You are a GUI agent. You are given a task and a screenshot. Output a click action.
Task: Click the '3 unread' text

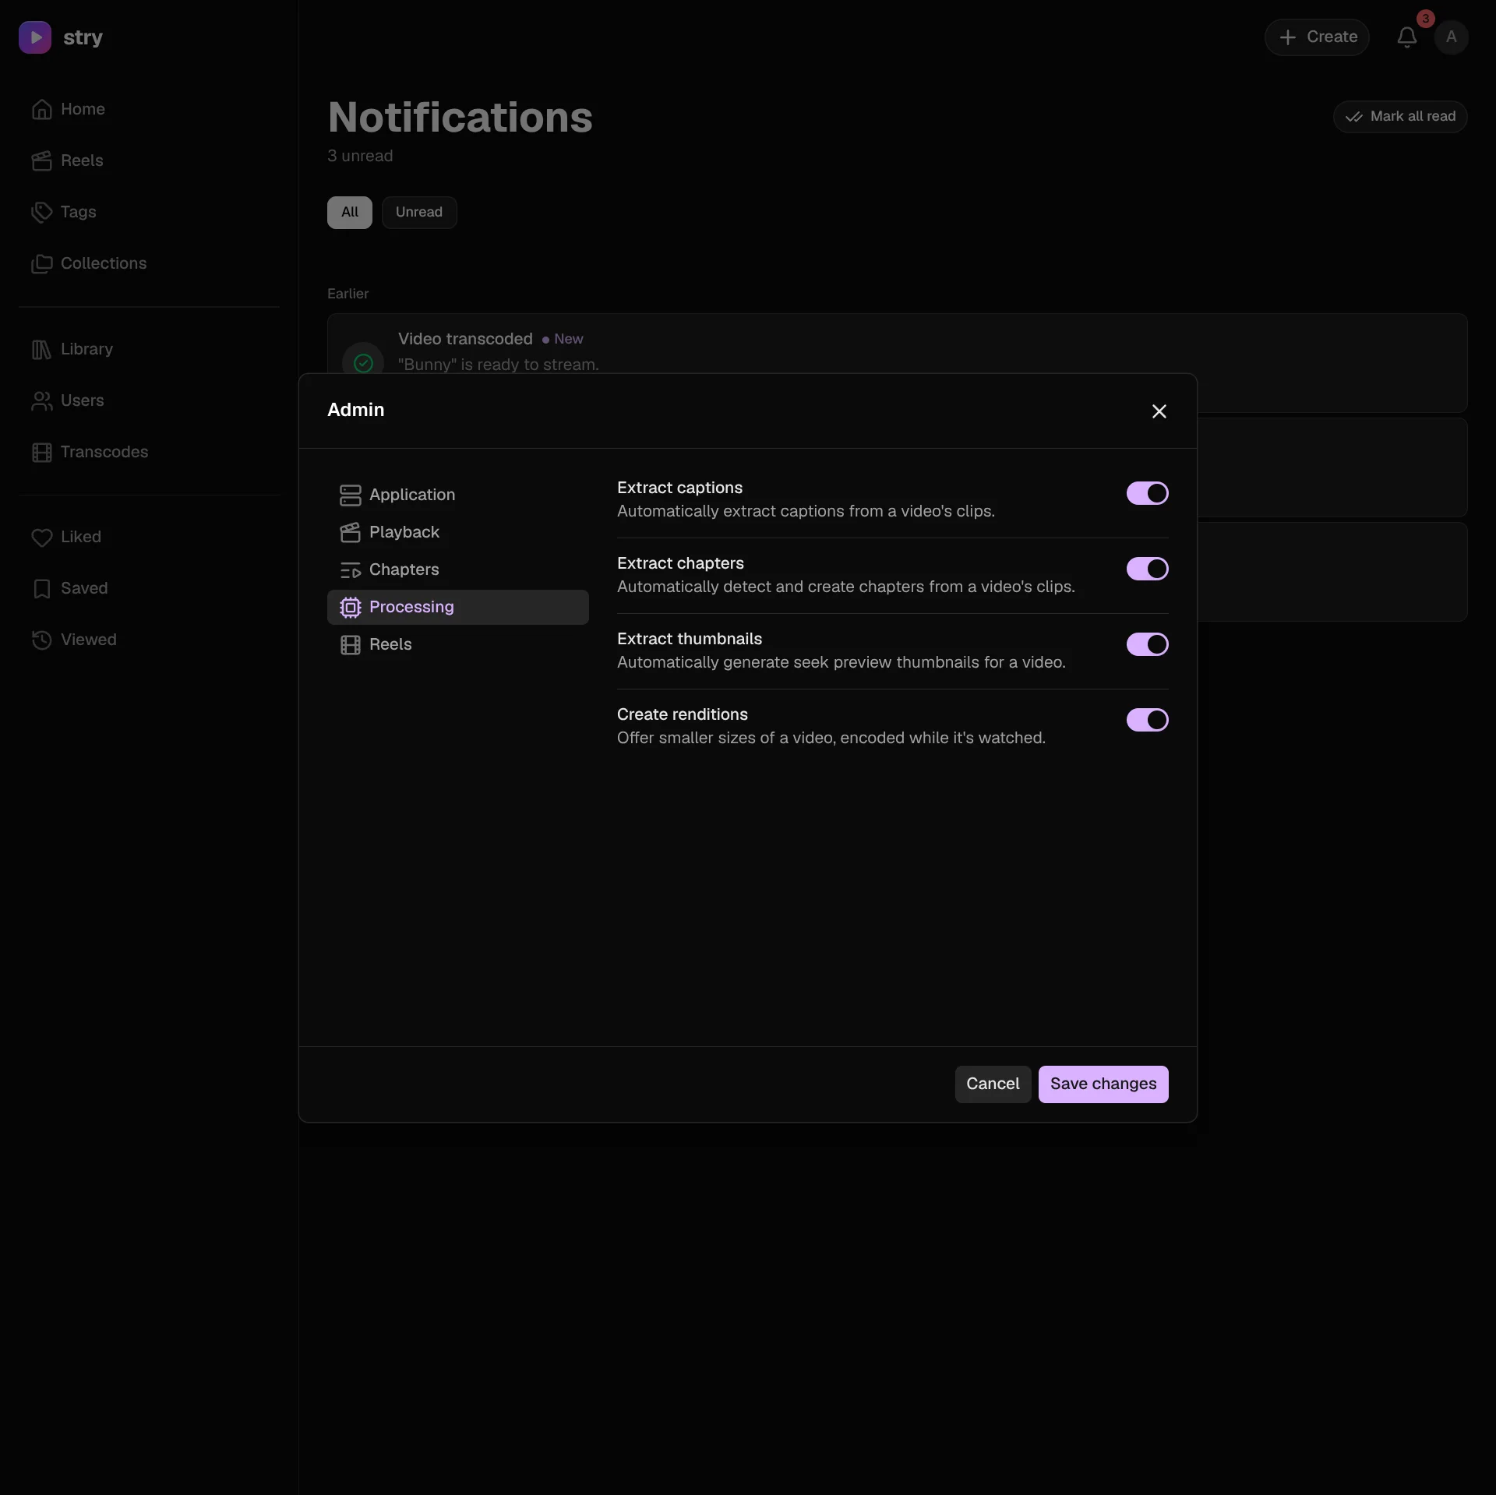click(360, 156)
